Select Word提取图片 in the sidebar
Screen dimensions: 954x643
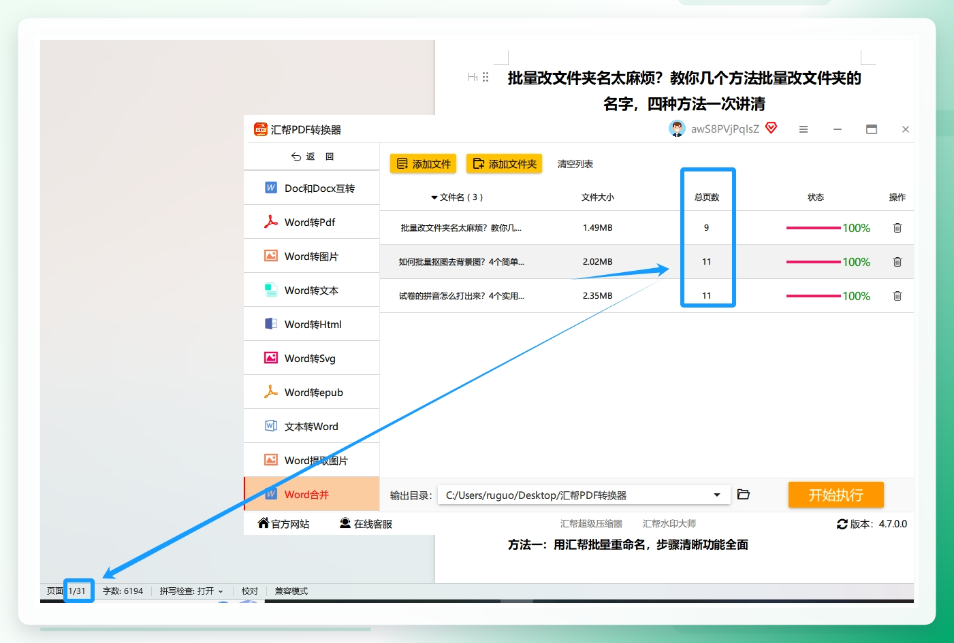pyautogui.click(x=311, y=460)
